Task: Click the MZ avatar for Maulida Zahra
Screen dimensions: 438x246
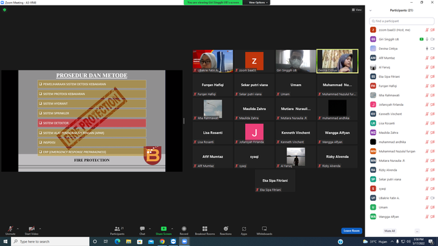Action: (373, 133)
